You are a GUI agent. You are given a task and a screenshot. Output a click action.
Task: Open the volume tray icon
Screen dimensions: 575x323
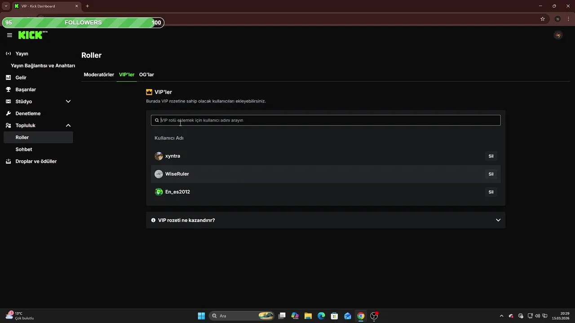pos(538,316)
